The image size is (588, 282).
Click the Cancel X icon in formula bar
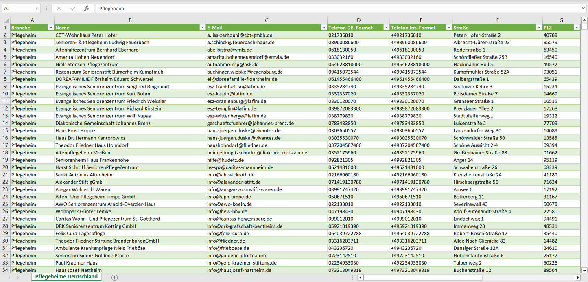click(x=59, y=8)
